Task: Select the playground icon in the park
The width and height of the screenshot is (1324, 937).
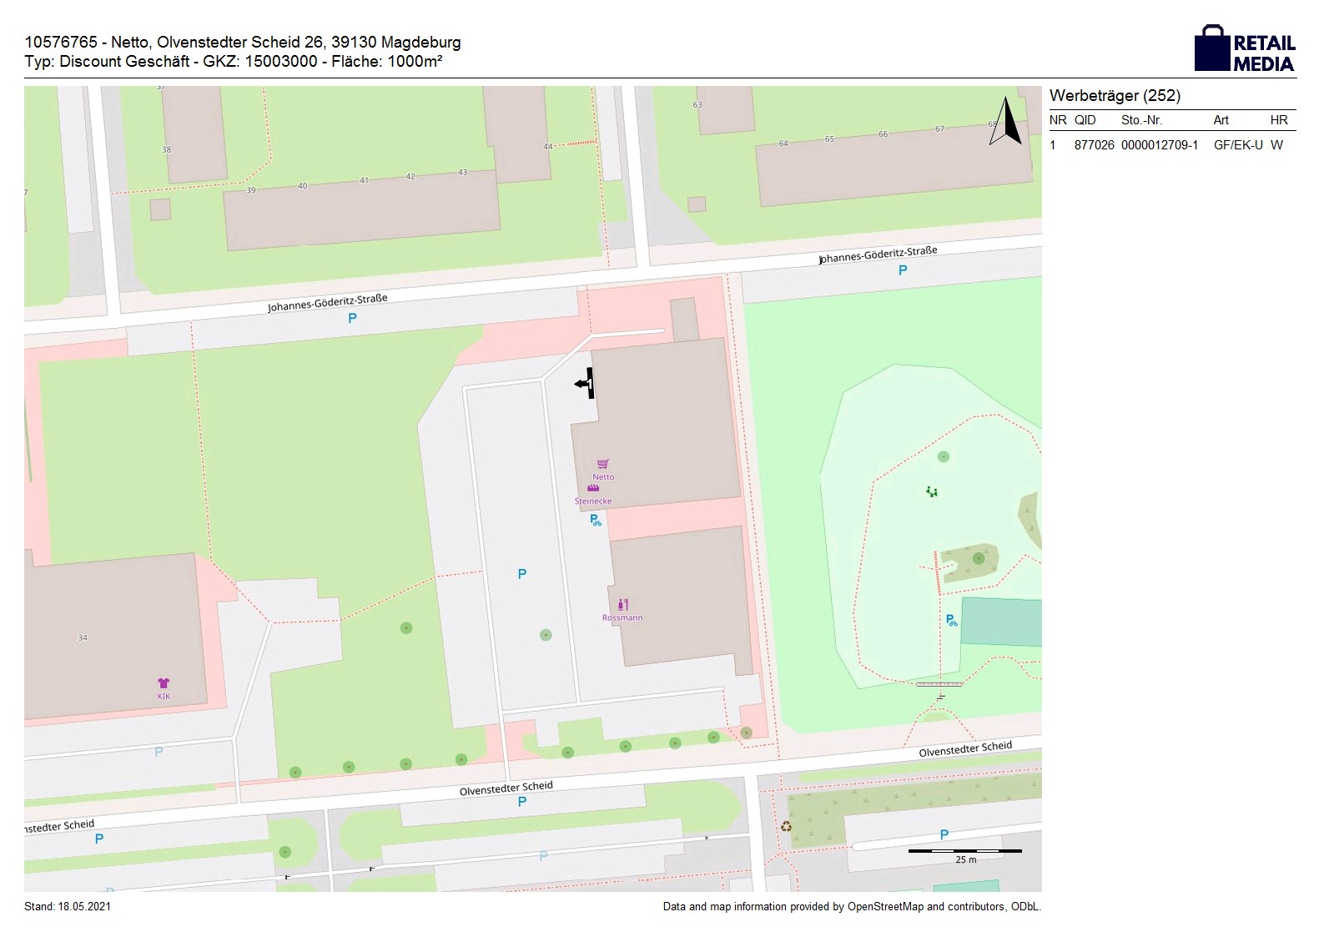Action: point(932,491)
